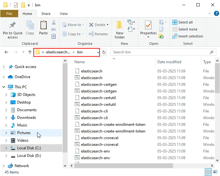Click the Paste clipboard icon
The height and width of the screenshot is (176, 220).
43,25
